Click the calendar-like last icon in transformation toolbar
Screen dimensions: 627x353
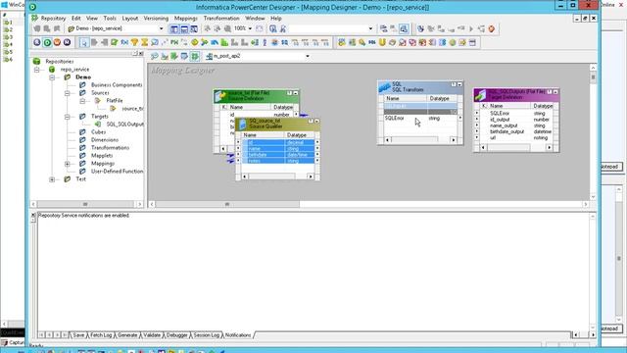coord(472,42)
